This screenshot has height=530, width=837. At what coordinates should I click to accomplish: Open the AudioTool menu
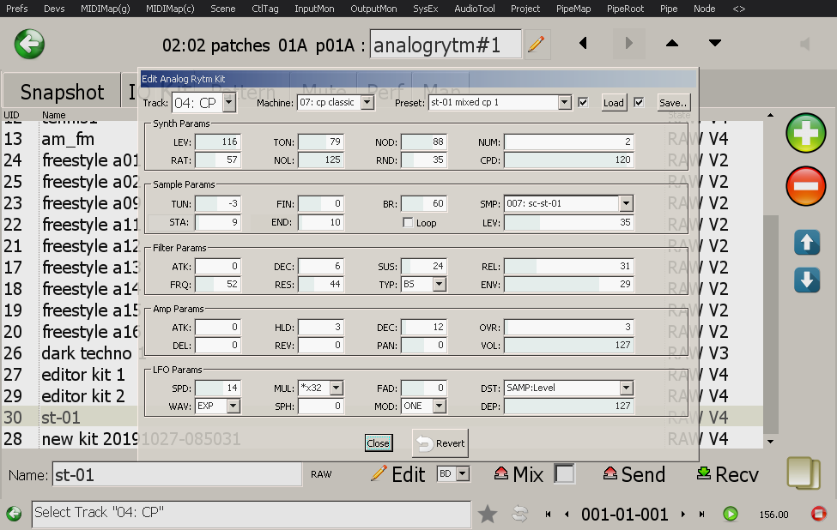pyautogui.click(x=475, y=9)
